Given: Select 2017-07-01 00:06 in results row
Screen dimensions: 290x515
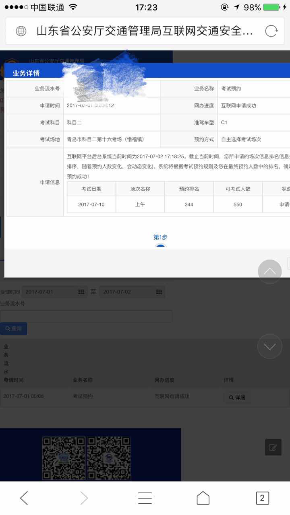Looking at the screenshot, I should pos(23,396).
